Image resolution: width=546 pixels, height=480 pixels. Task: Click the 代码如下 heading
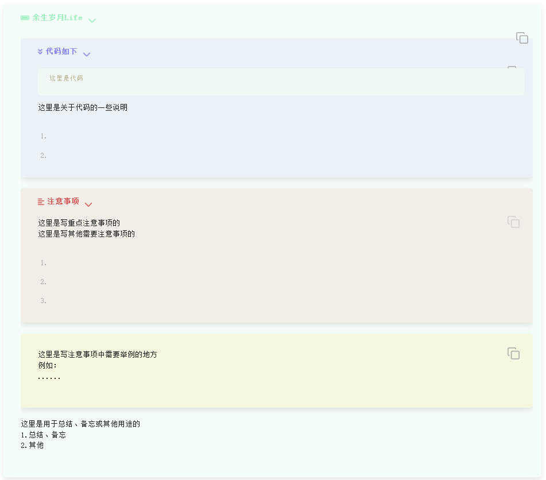pos(61,52)
